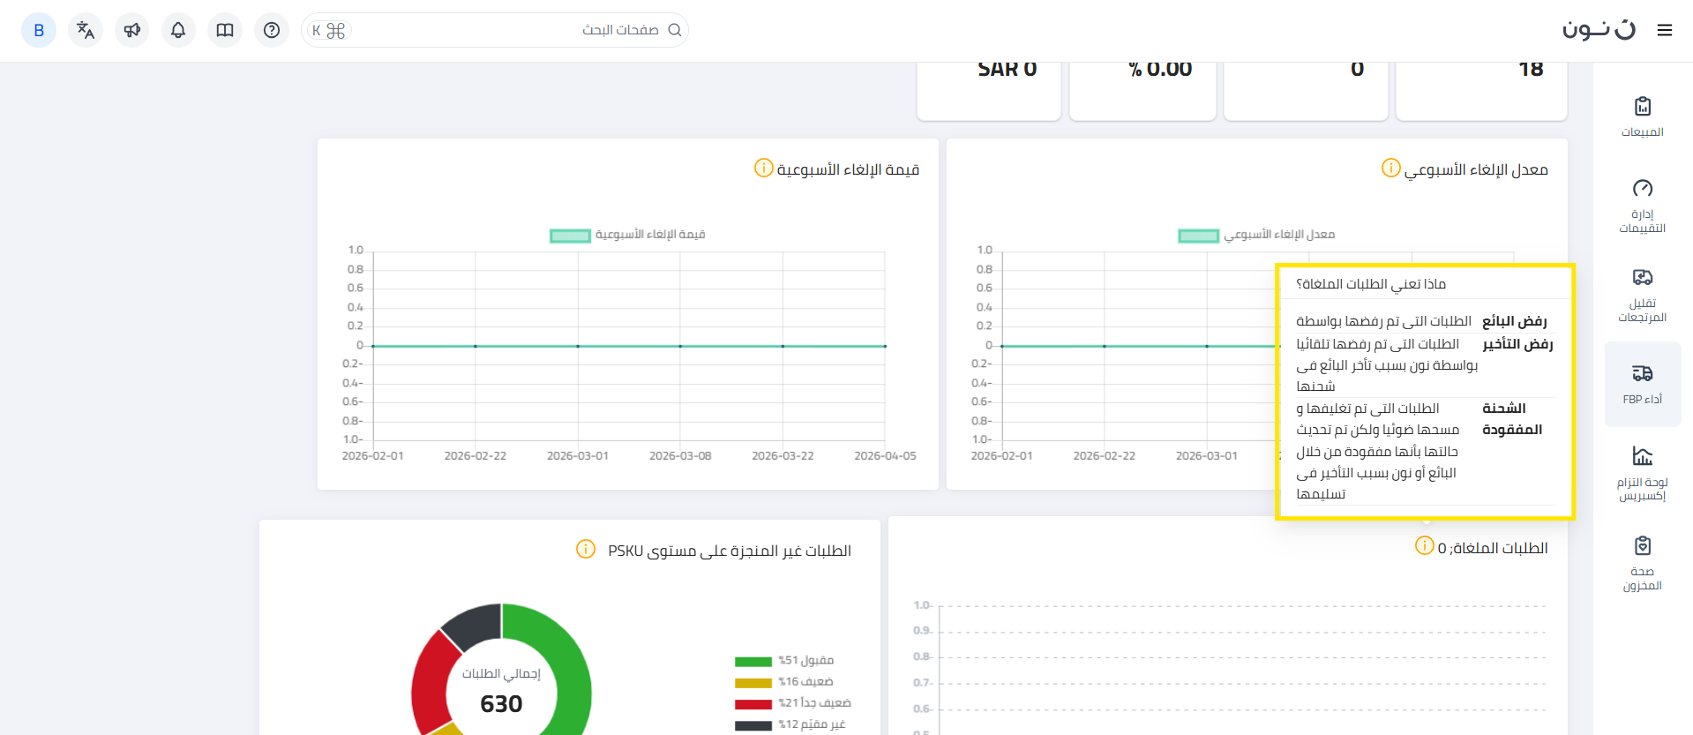This screenshot has width=1693, height=735.
Task: Open the announcements megaphone icon
Action: click(132, 30)
